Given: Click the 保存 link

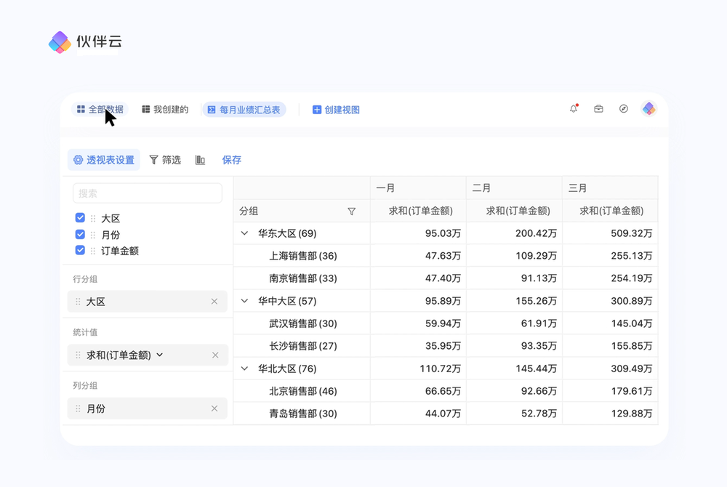Looking at the screenshot, I should (x=232, y=160).
